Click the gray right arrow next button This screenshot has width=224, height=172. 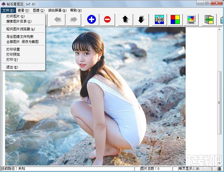tap(74, 20)
